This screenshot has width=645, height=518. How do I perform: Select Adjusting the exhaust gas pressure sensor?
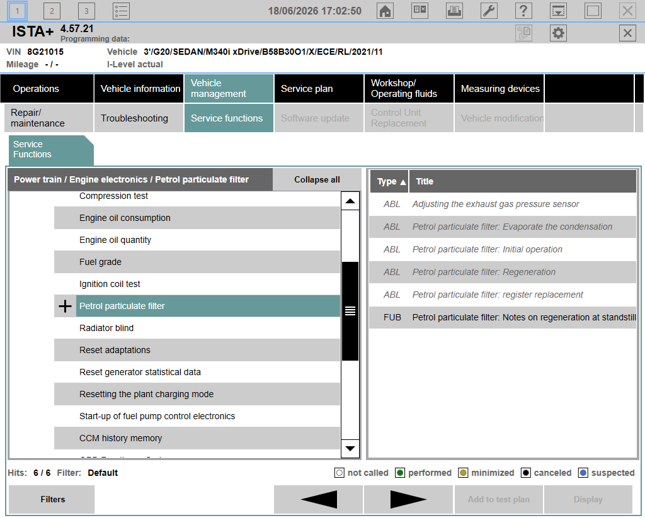(x=503, y=205)
